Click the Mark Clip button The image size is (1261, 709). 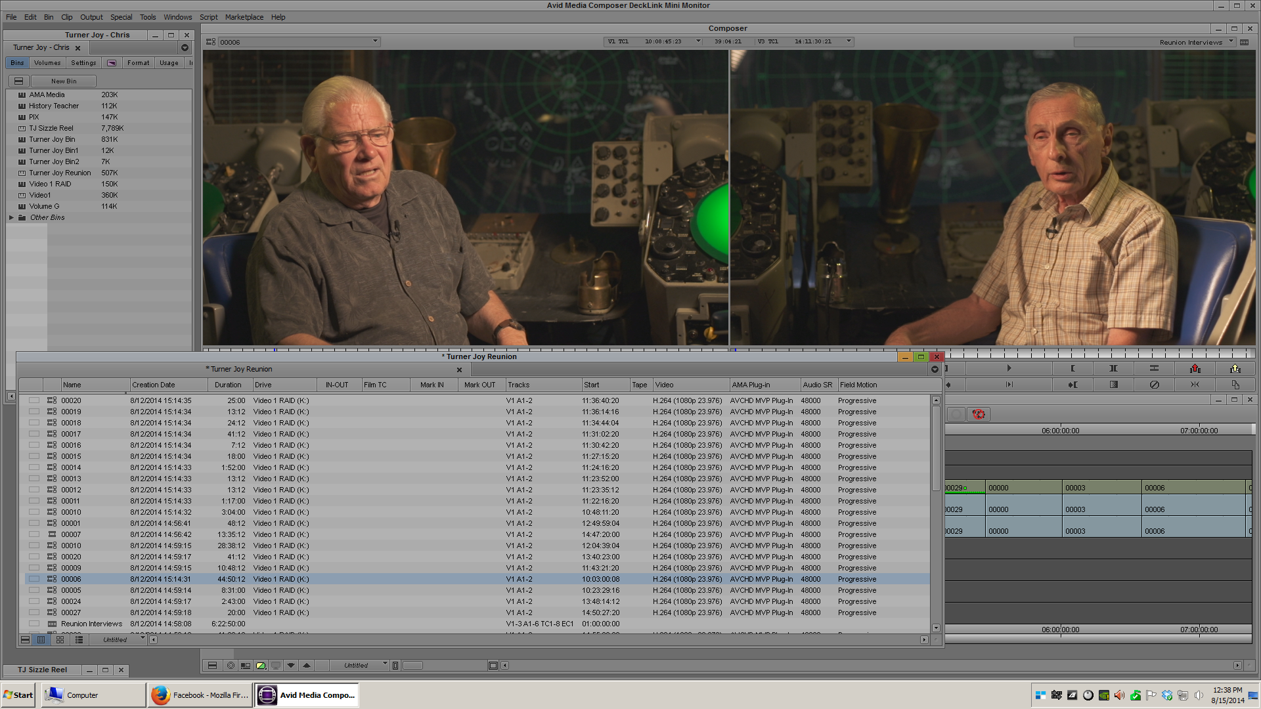[x=1113, y=368]
